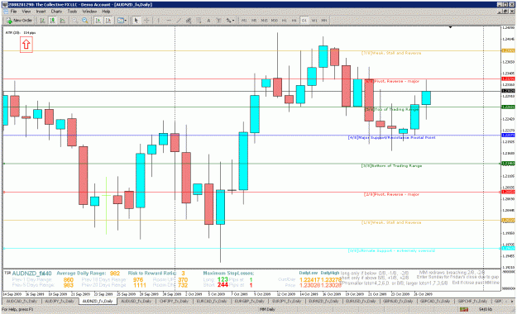Viewport: 517px width, 314px height.
Task: Switch chart to candlesticks type
Action: (52, 21)
